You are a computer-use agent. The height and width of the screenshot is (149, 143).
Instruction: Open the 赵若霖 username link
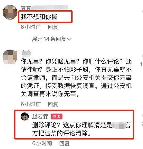(40, 116)
